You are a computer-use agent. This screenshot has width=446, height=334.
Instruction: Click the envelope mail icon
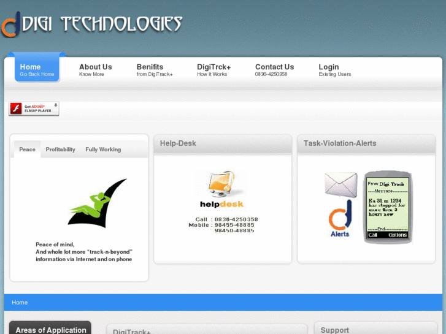click(x=340, y=184)
